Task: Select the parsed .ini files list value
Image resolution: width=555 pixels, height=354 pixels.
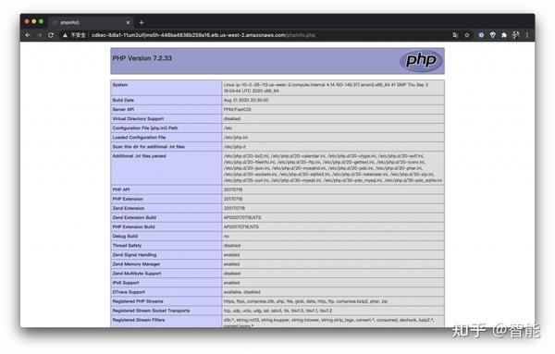Action: [333, 168]
